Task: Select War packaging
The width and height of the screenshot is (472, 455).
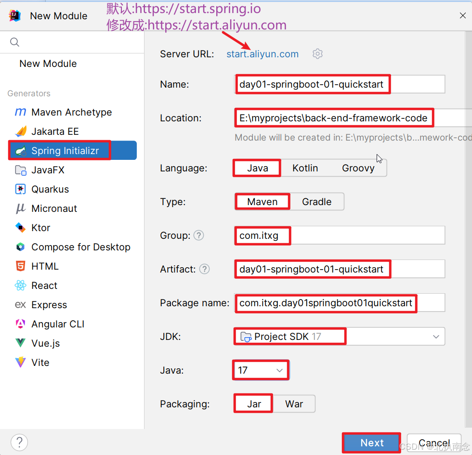Action: tap(294, 404)
